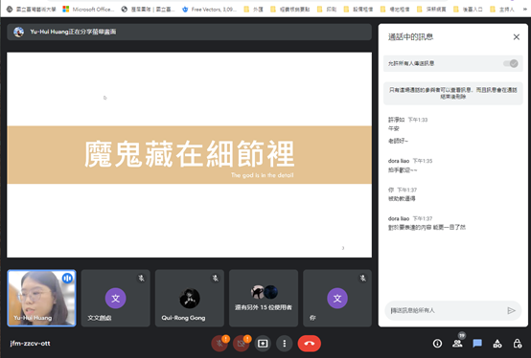This screenshot has height=358, width=531.
Task: Close the in-call messages panel
Action: point(516,36)
